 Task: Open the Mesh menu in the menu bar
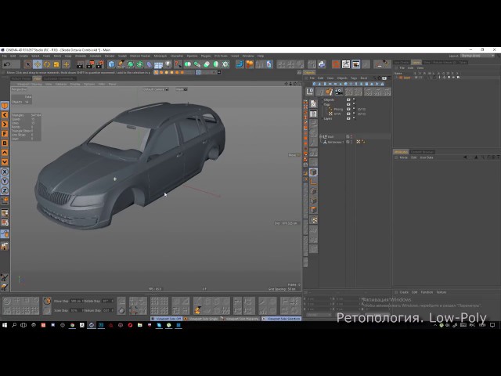[x=57, y=56]
